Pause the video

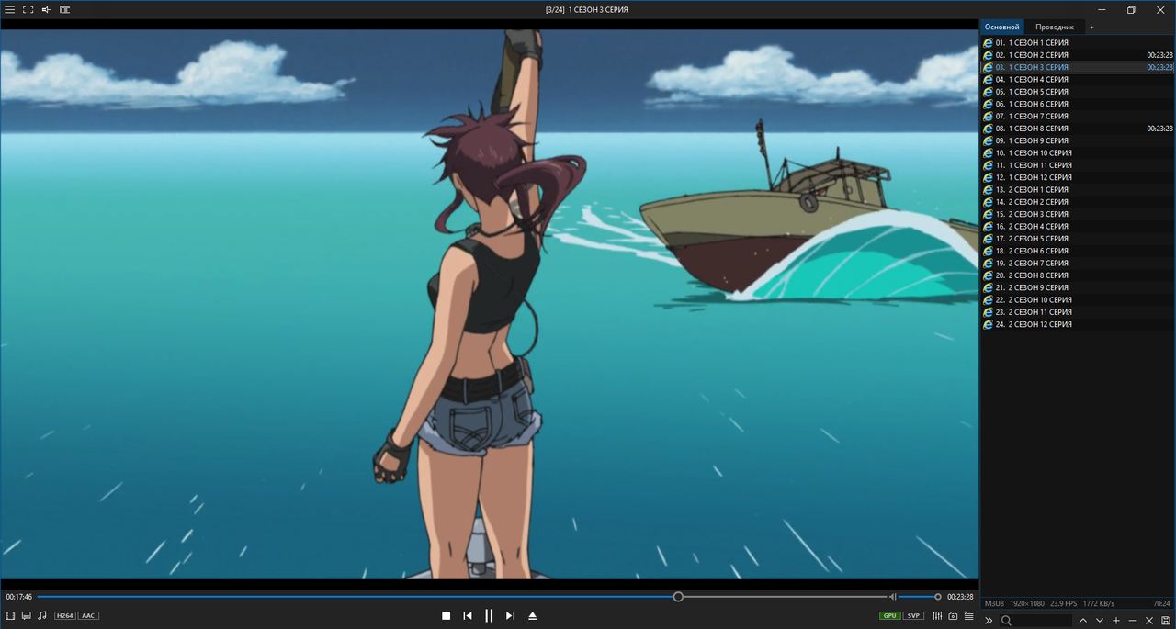click(489, 615)
